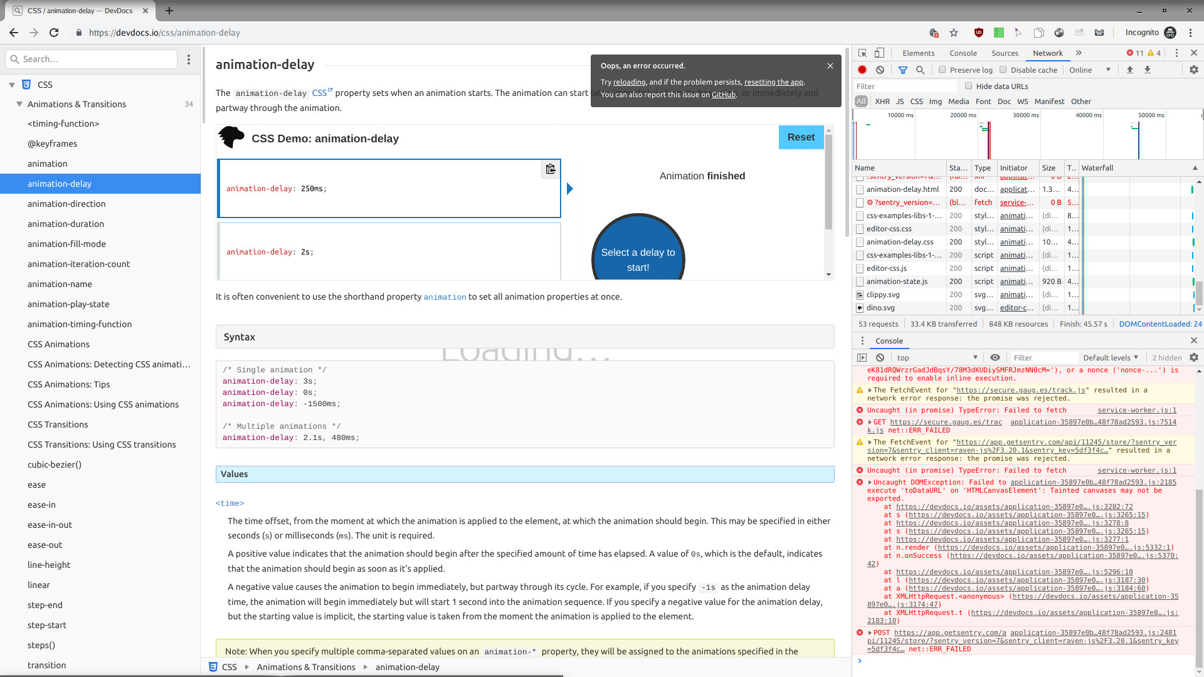Screen dimensions: 1204x677
Task: Open the network request filter bar icon
Action: [903, 70]
